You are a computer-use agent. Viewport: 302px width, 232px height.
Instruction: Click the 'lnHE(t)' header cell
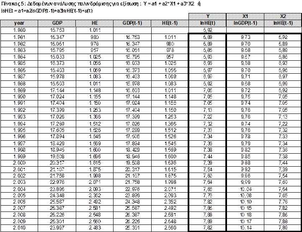coord(207,23)
